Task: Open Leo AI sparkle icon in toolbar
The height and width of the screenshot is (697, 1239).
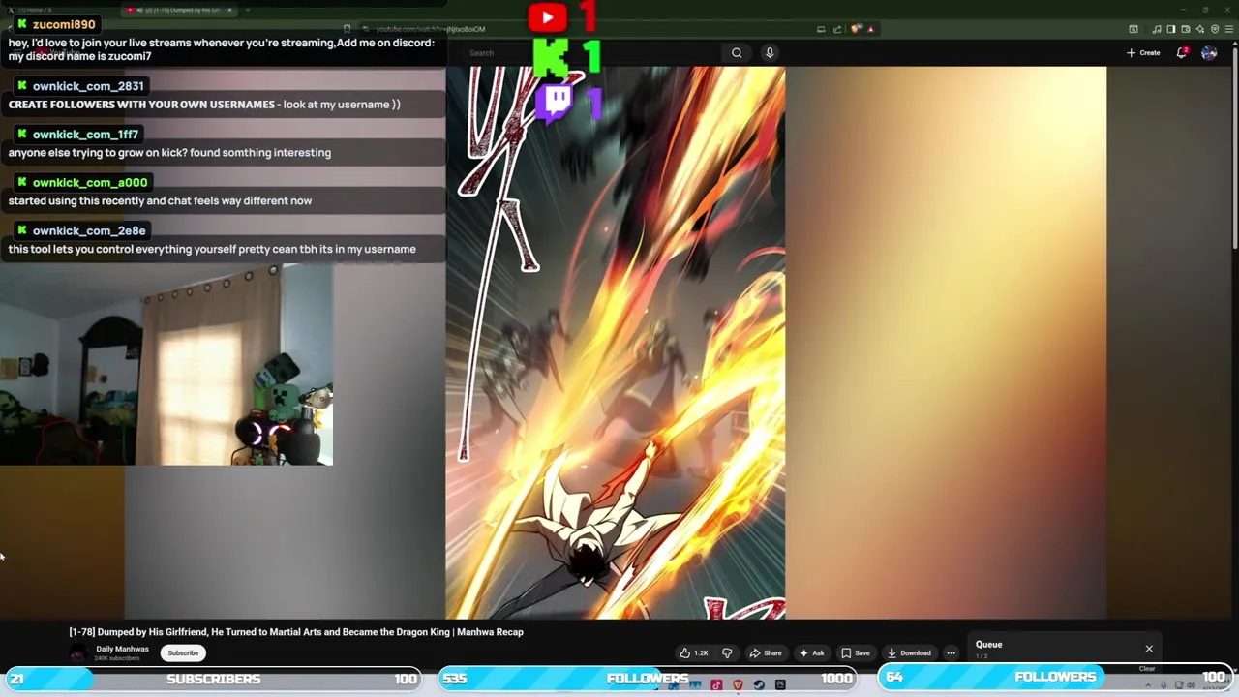Action: [x=1200, y=29]
